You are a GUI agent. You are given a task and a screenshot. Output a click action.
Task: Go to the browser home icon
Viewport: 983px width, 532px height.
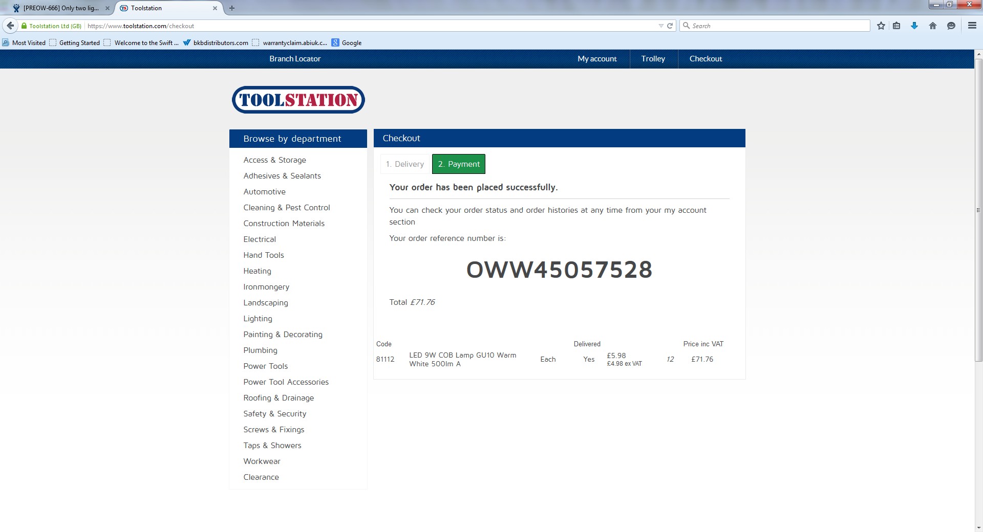click(933, 26)
